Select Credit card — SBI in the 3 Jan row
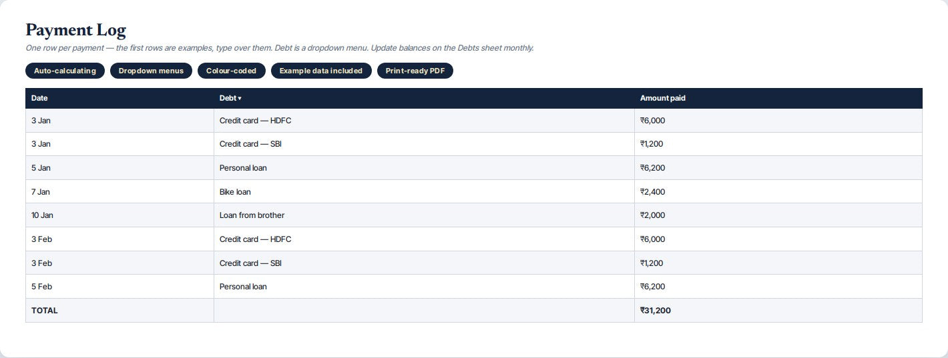The image size is (948, 358). [x=424, y=144]
